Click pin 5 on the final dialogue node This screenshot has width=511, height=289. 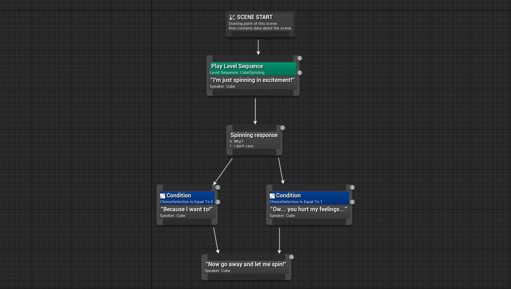(x=291, y=257)
